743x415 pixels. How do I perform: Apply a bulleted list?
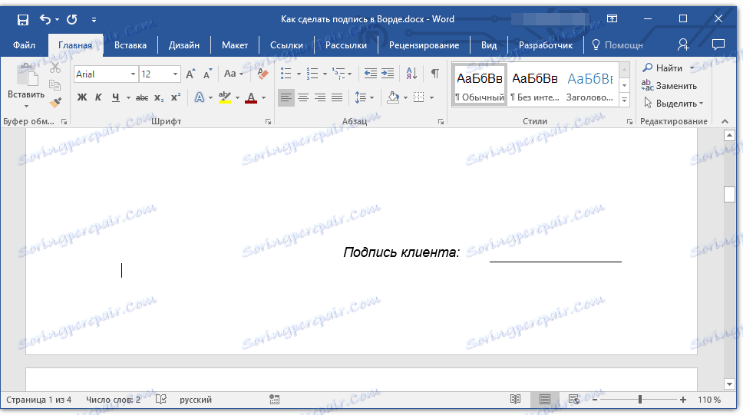pyautogui.click(x=286, y=74)
